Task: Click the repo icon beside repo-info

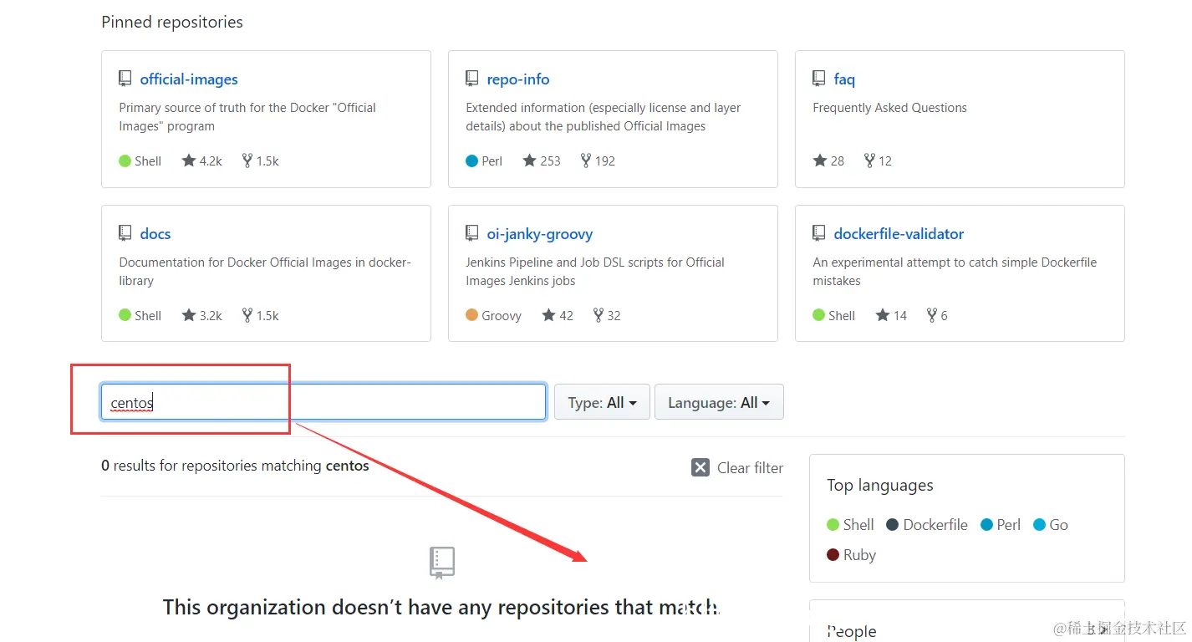Action: point(472,79)
